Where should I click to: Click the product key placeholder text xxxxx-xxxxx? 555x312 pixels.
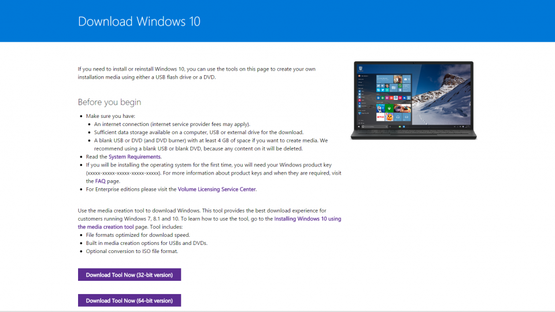click(x=123, y=173)
